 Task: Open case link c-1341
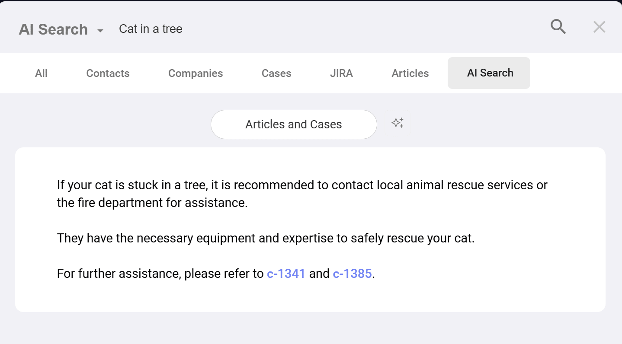click(286, 274)
